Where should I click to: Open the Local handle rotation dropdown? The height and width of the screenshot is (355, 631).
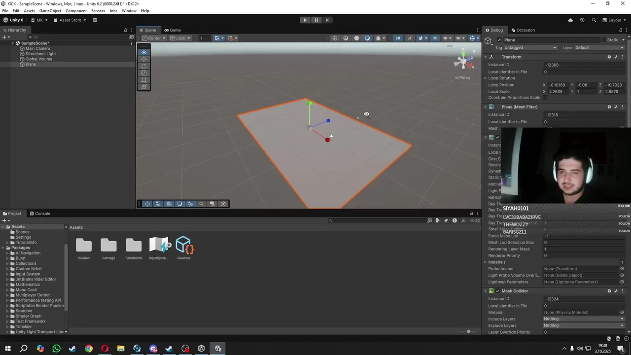[x=180, y=38]
